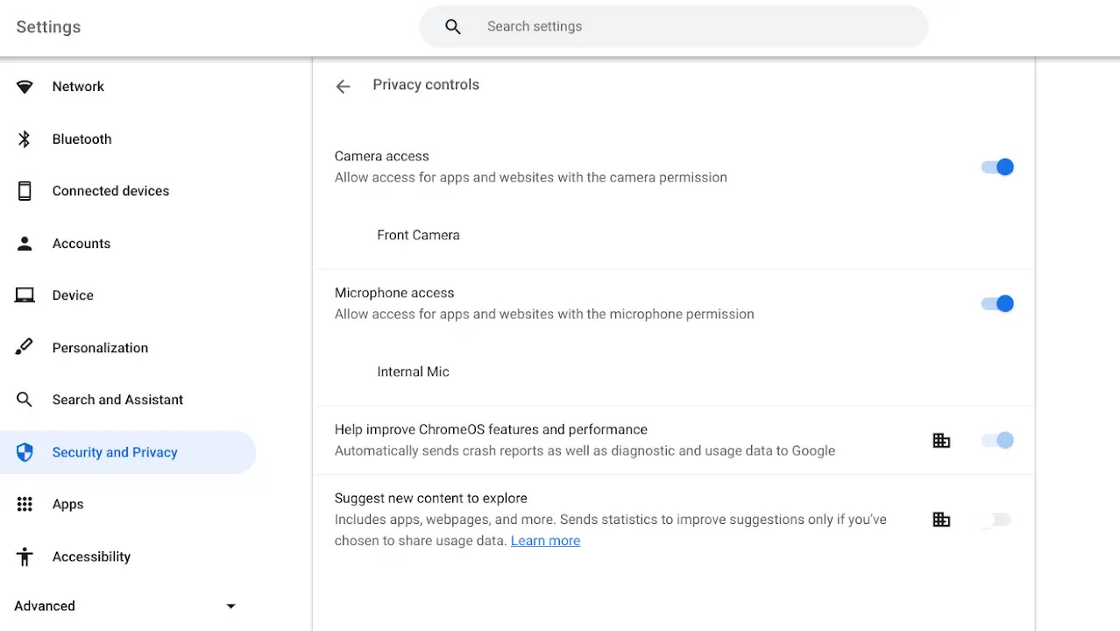Screen dimensions: 1120x631
Task: Turn off the Camera access toggle
Action: 997,167
